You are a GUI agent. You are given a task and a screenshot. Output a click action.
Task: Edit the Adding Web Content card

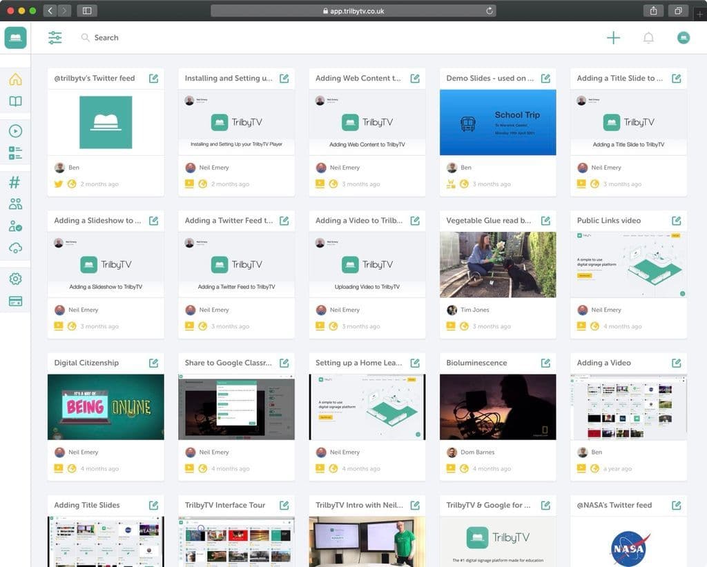[415, 79]
